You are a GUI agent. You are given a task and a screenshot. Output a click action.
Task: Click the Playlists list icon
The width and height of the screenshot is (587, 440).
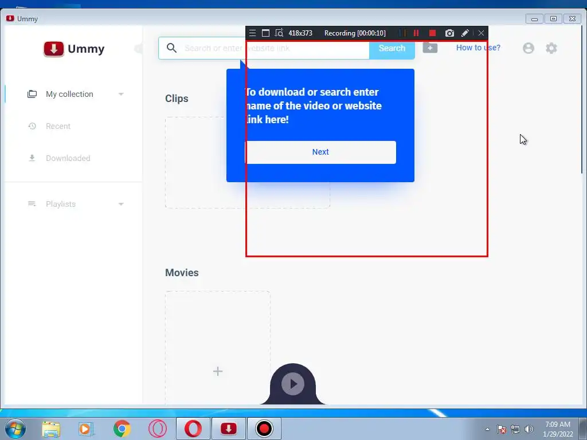tap(32, 204)
